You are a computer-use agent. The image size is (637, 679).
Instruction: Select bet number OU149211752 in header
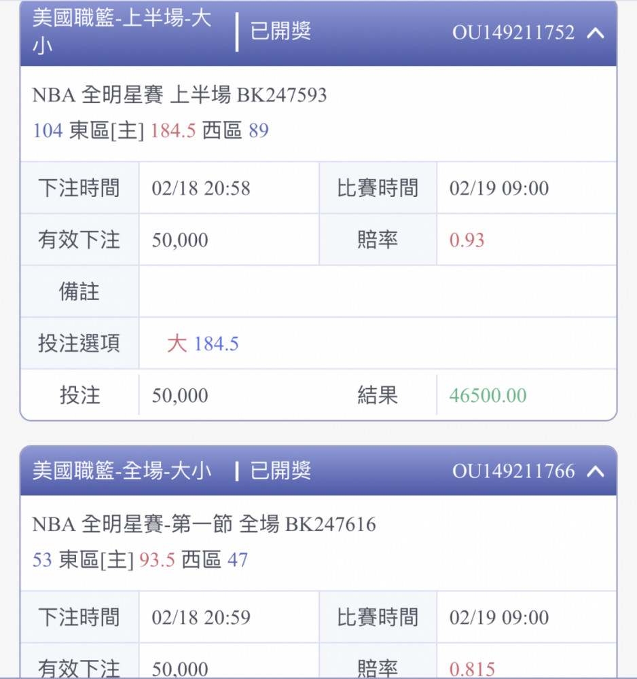coord(513,33)
